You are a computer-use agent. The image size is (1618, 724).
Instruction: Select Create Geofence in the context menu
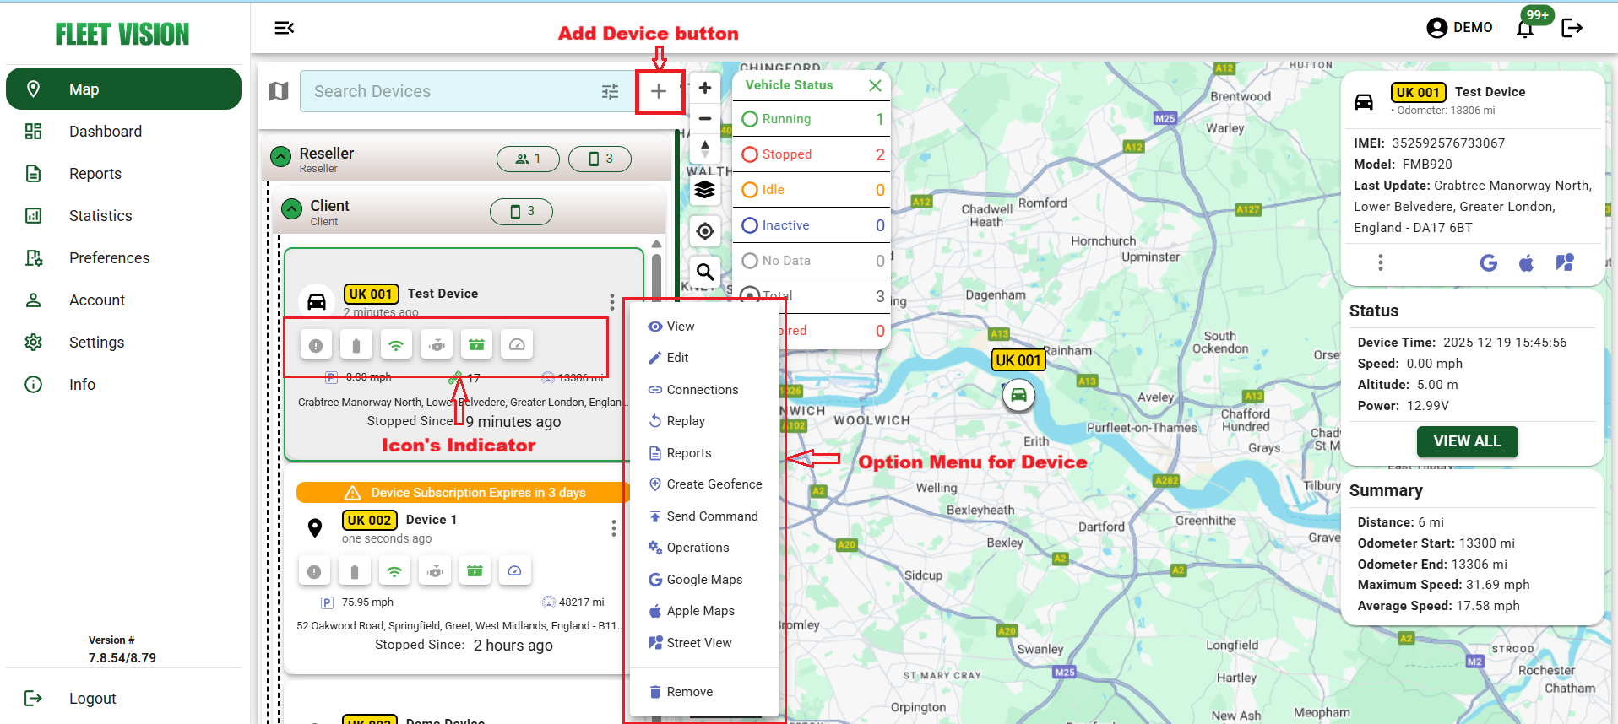pyautogui.click(x=714, y=484)
